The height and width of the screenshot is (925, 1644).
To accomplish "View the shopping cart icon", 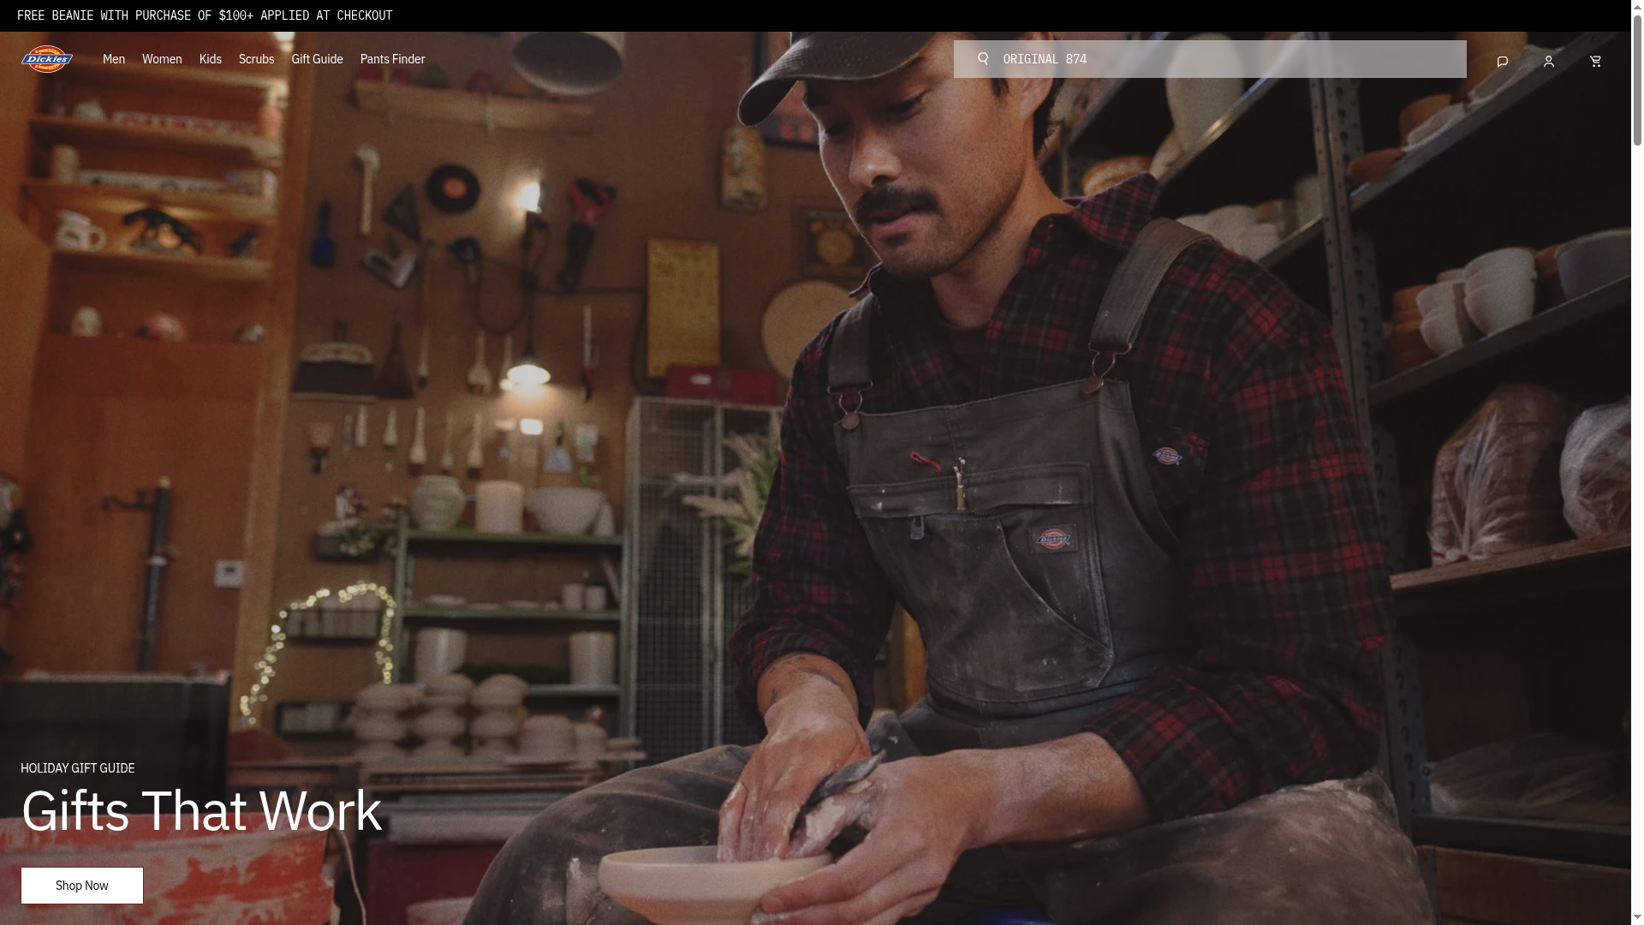I will coord(1595,61).
